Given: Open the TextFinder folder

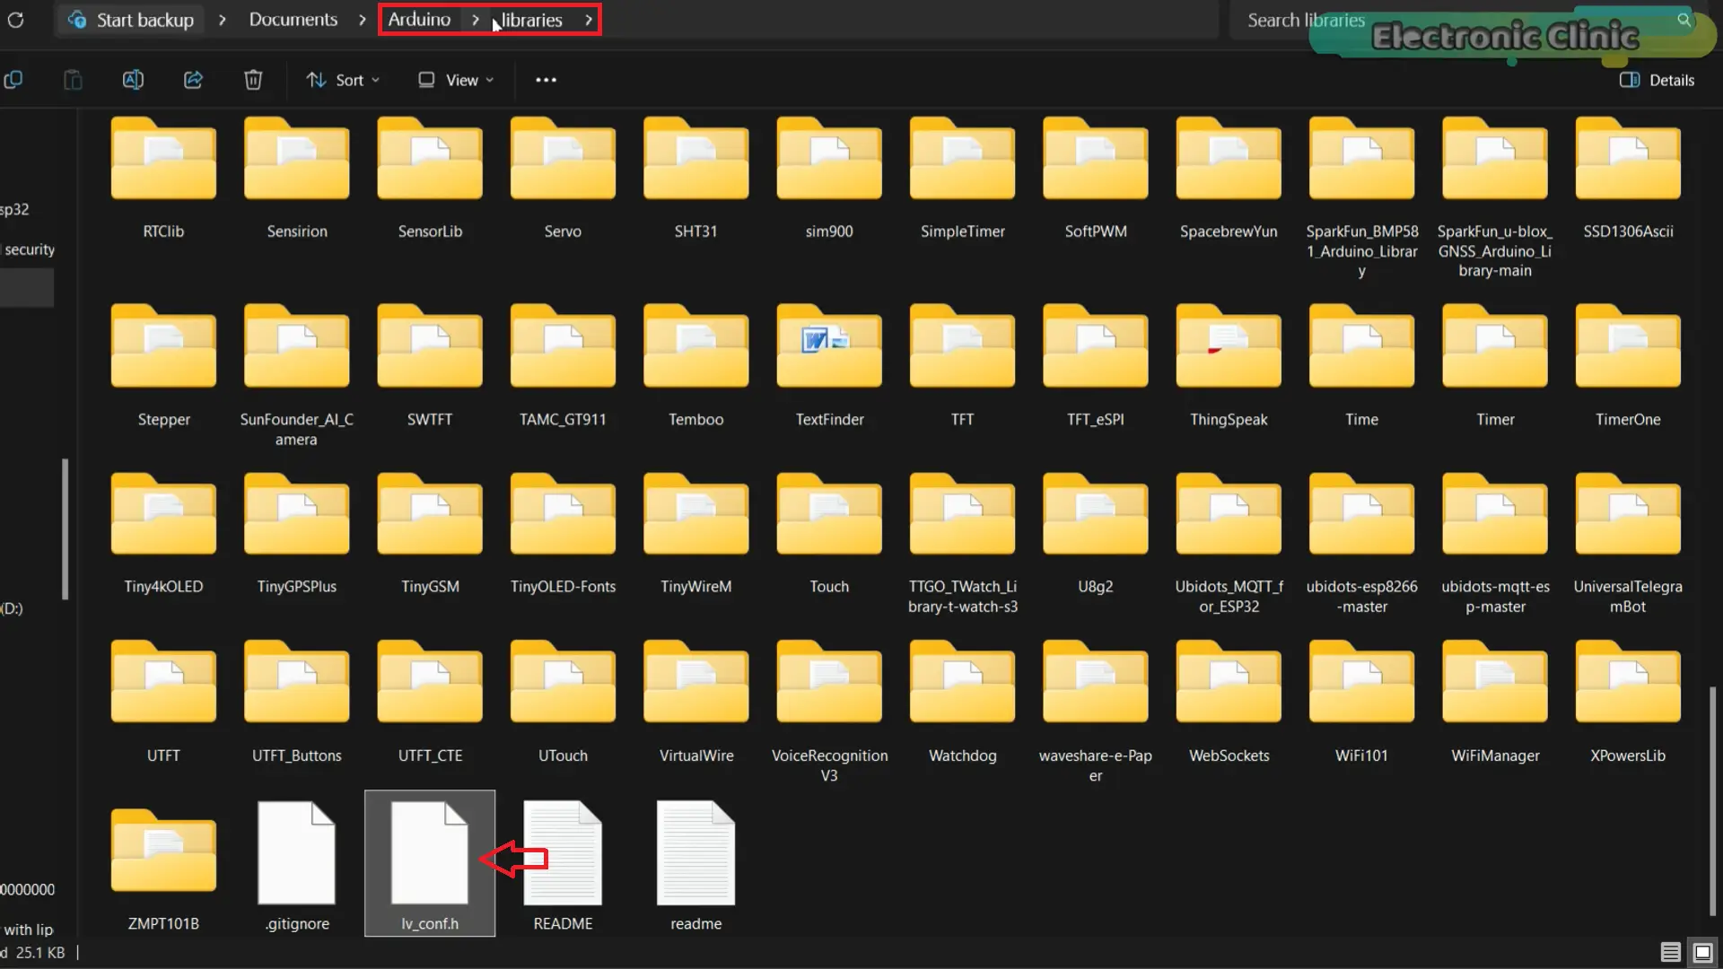Looking at the screenshot, I should point(829,366).
